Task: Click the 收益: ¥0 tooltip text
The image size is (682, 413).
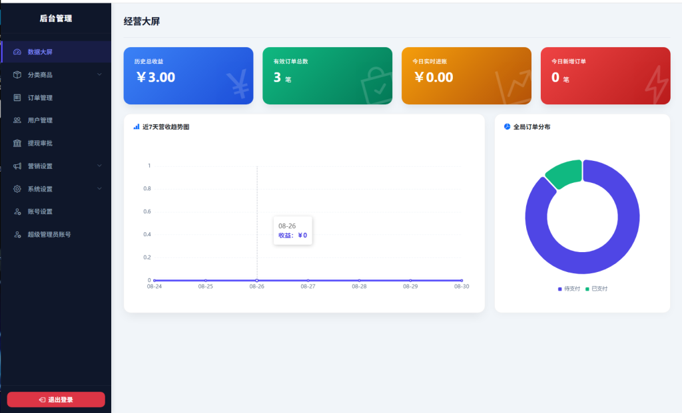Action: (x=293, y=235)
